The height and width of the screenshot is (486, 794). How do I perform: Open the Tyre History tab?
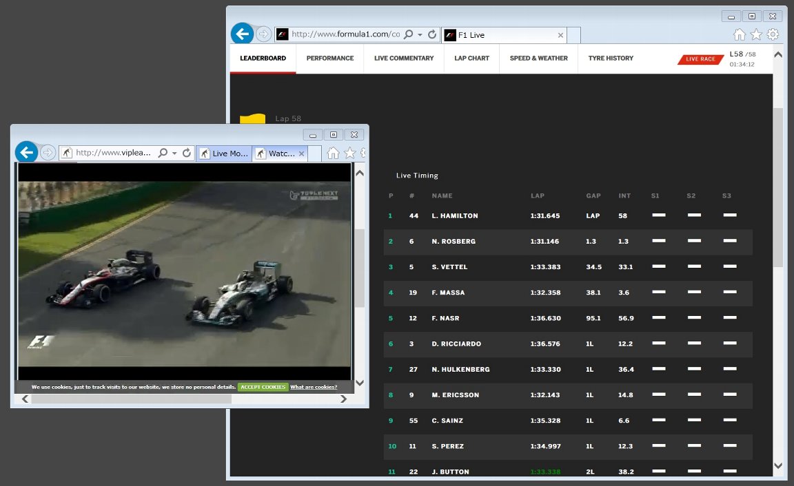click(x=611, y=58)
